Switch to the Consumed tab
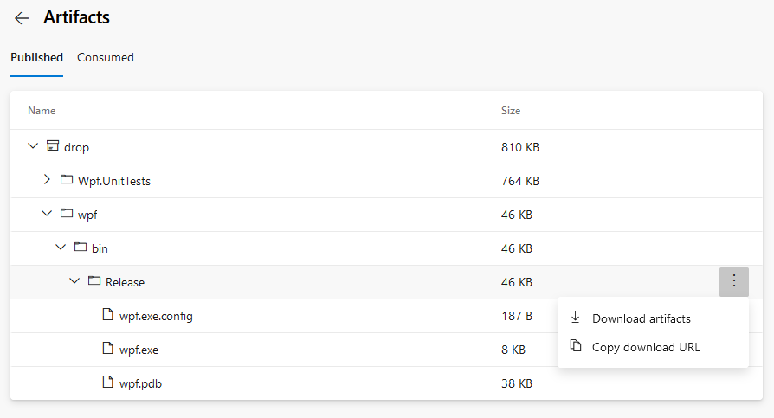Image resolution: width=774 pixels, height=418 pixels. click(106, 58)
